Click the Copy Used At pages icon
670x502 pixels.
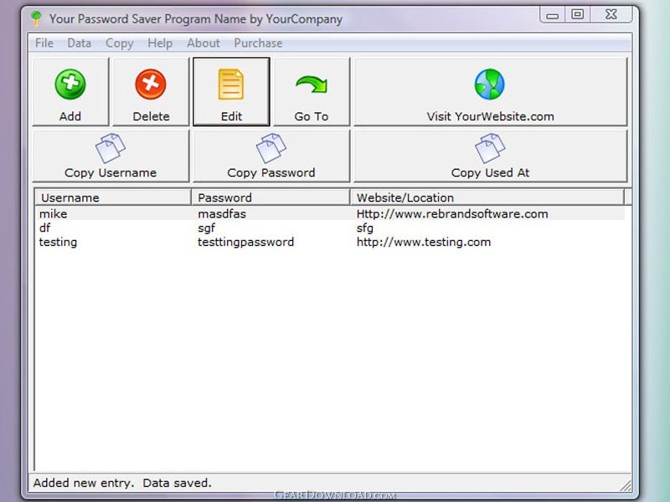click(x=490, y=149)
